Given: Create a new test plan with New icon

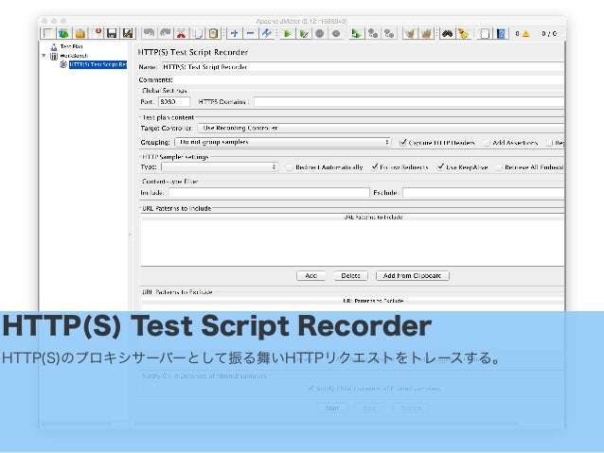Looking at the screenshot, I should point(47,33).
